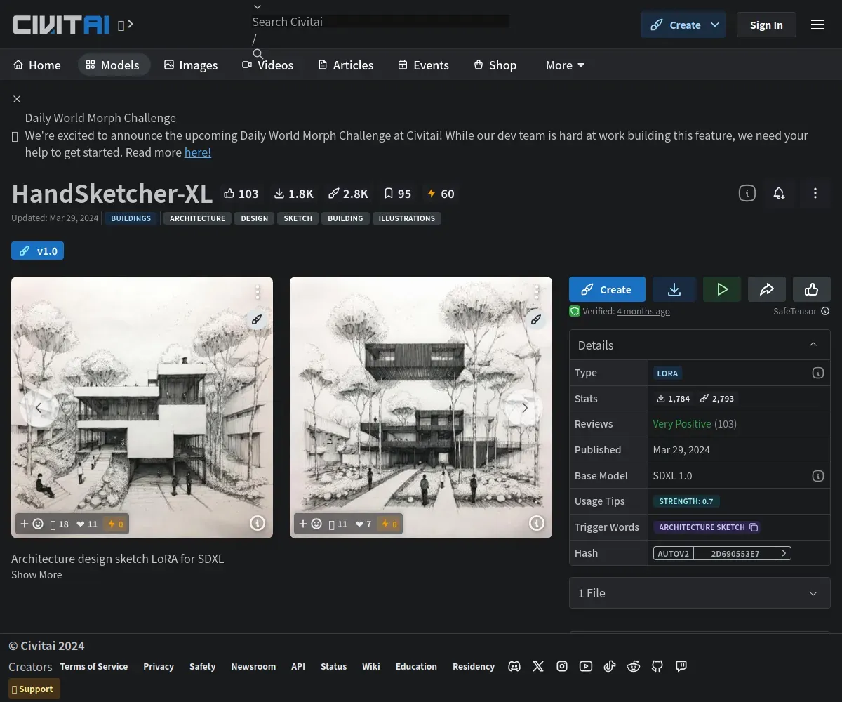This screenshot has width=842, height=702.
Task: Open the Models tab
Action: [113, 65]
